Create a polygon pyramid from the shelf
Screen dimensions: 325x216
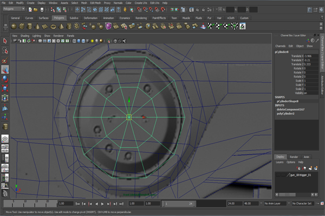pyautogui.click(x=61, y=26)
